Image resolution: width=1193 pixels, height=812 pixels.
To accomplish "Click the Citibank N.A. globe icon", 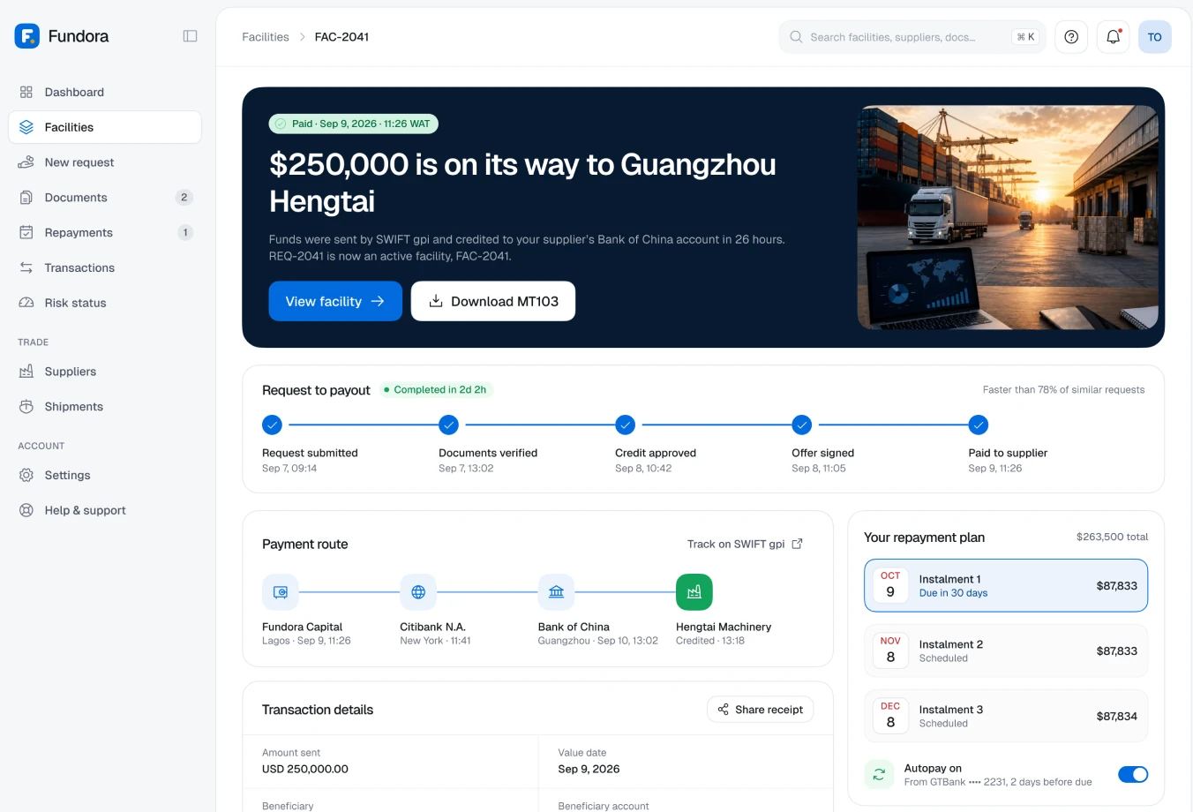I will 418,592.
